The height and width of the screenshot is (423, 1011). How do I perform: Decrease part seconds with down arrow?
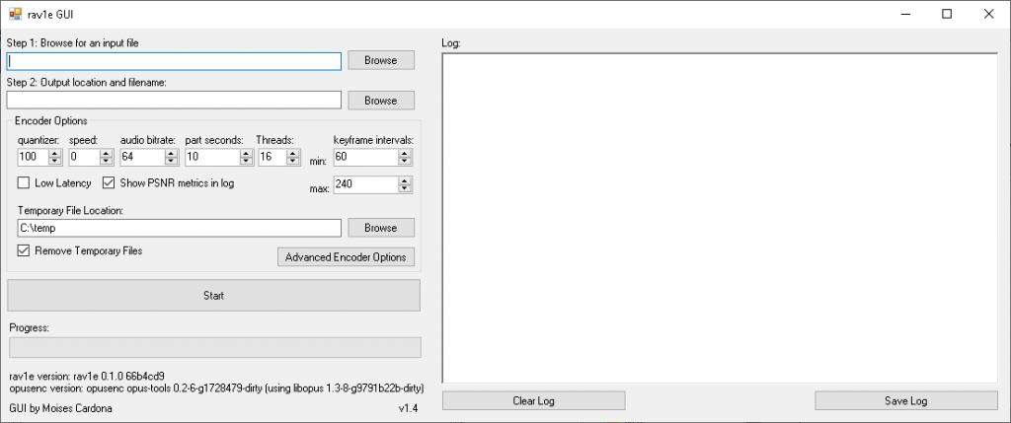[245, 161]
